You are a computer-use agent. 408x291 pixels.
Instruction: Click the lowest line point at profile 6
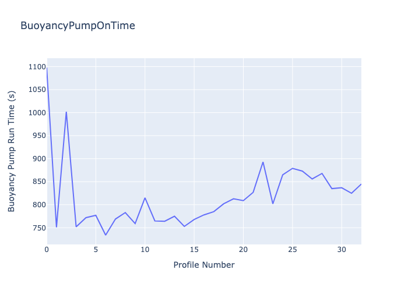pos(105,235)
